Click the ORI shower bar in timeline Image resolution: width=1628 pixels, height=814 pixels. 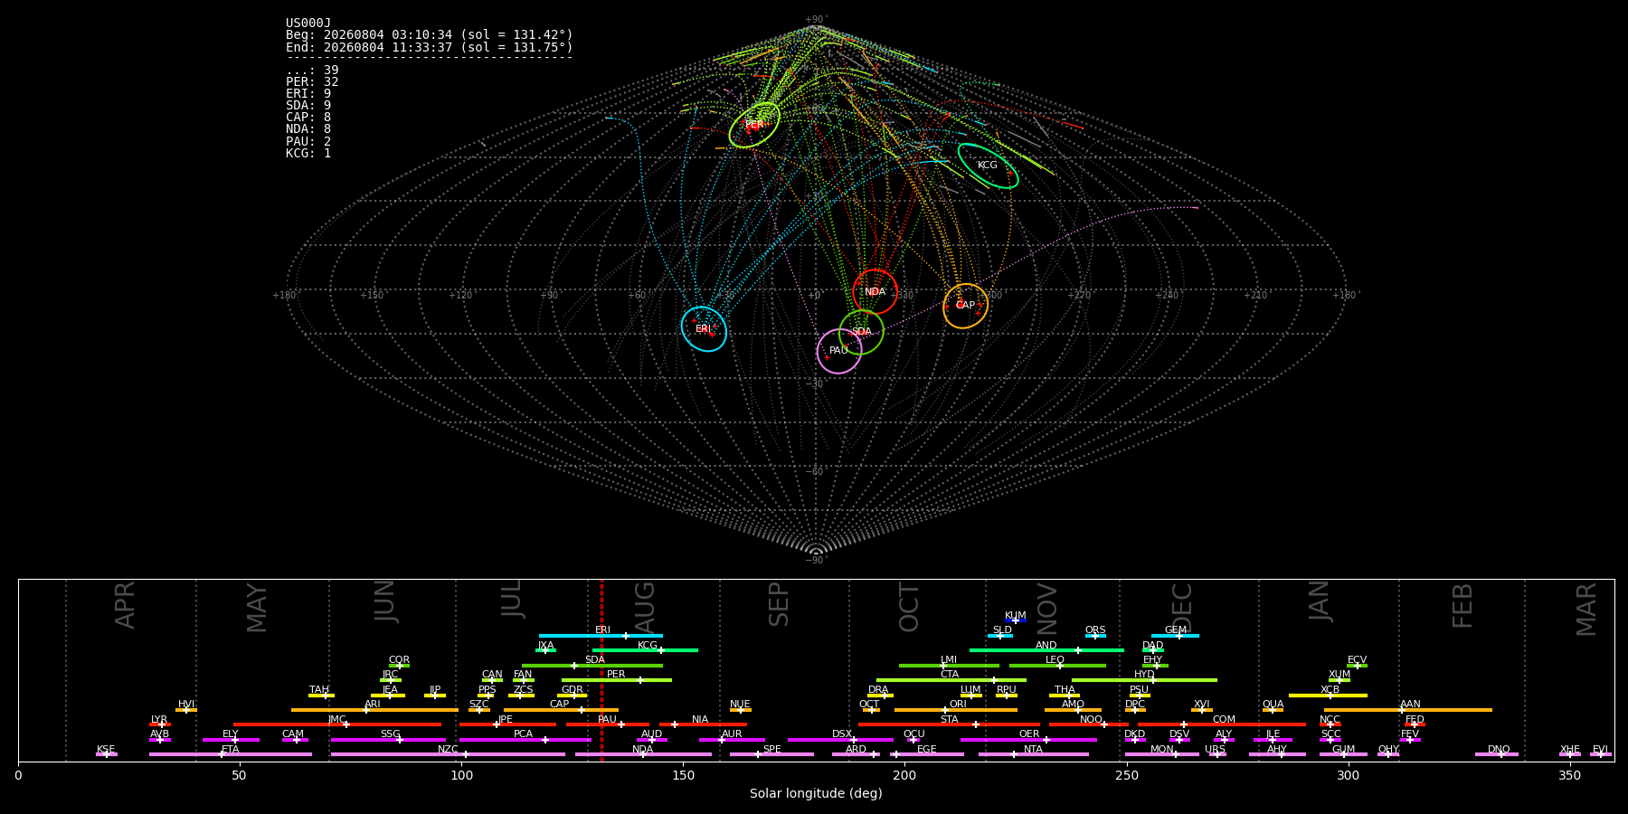pyautogui.click(x=956, y=710)
